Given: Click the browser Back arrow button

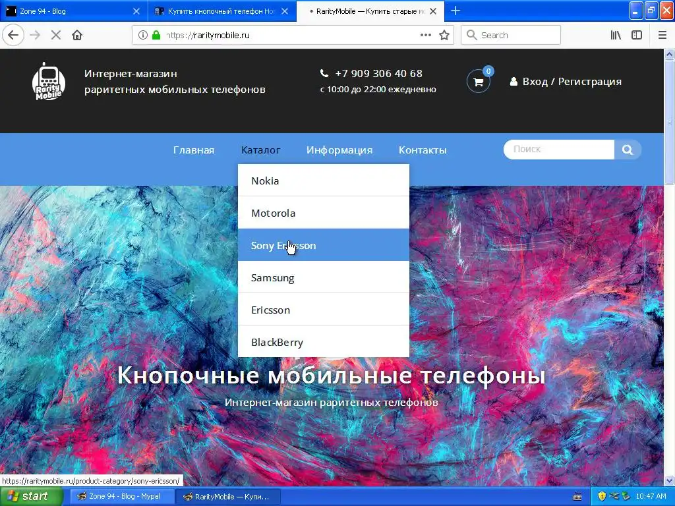Looking at the screenshot, I should click(13, 36).
